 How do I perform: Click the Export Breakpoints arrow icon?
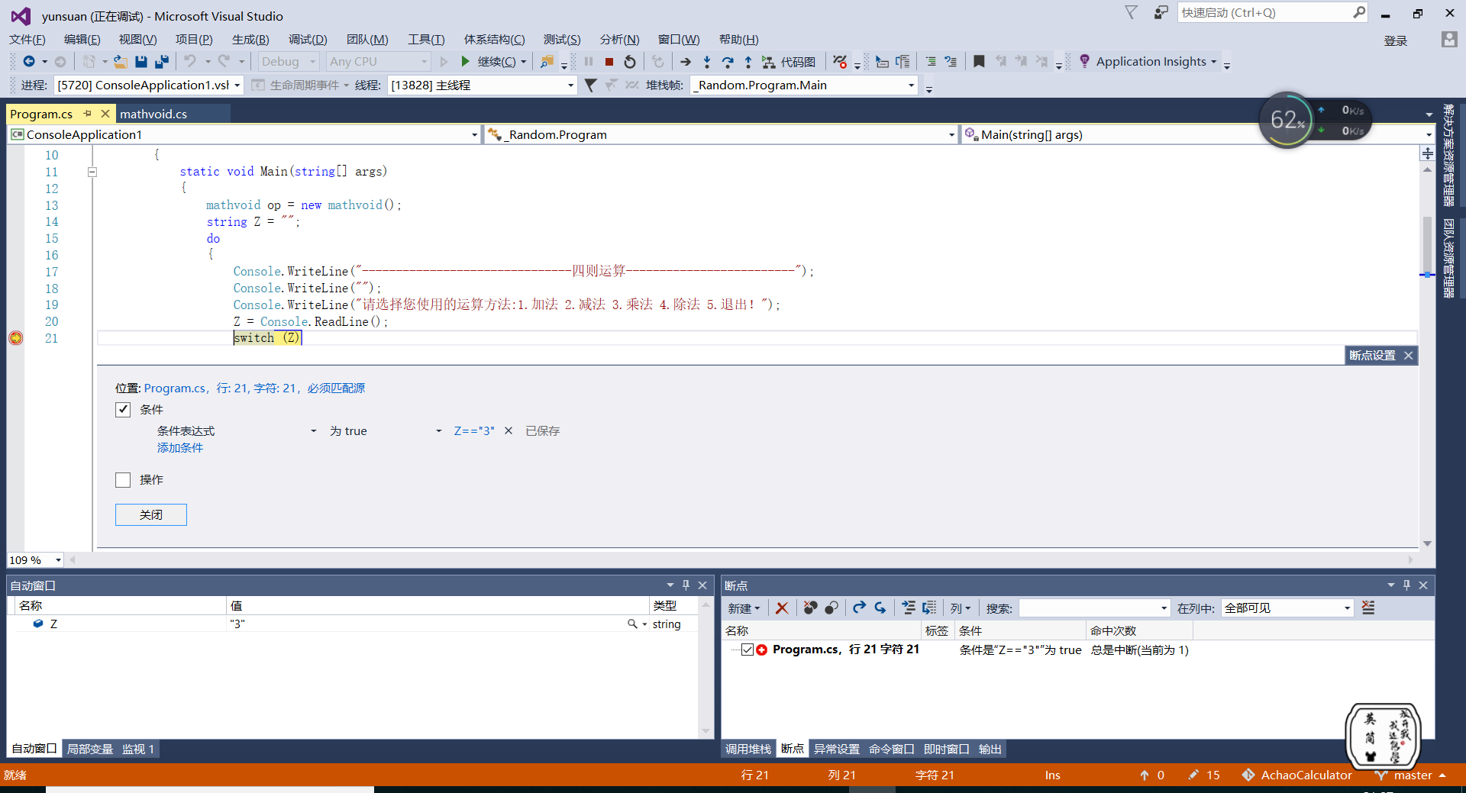coord(860,608)
